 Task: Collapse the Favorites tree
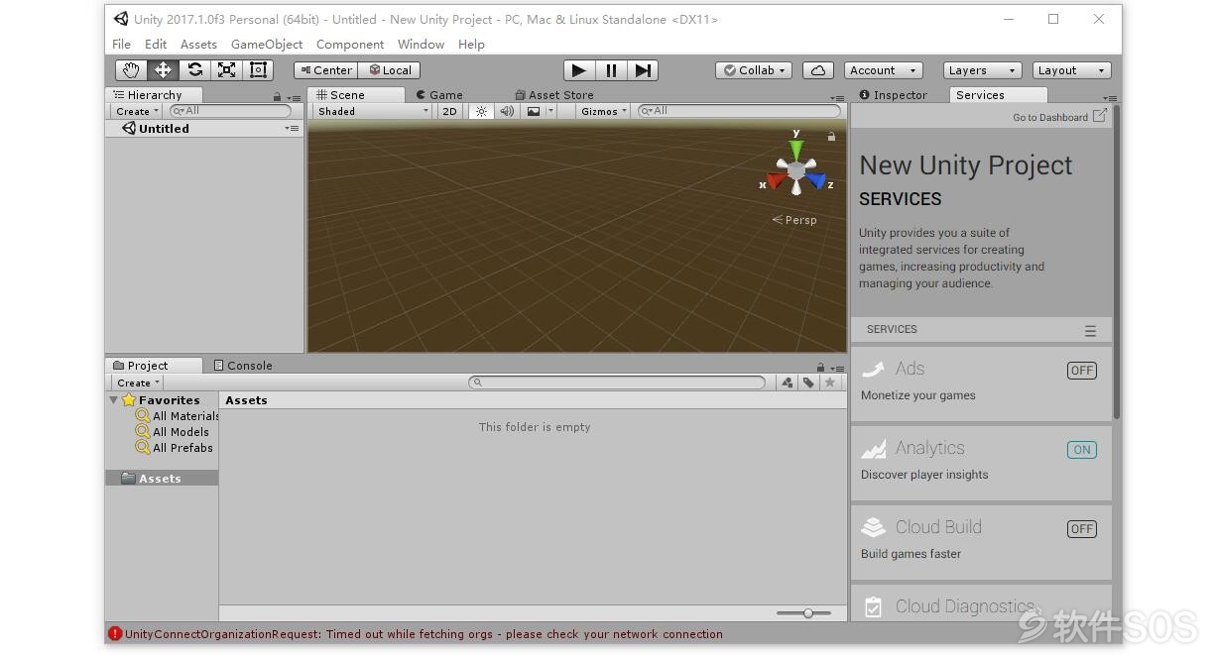113,400
